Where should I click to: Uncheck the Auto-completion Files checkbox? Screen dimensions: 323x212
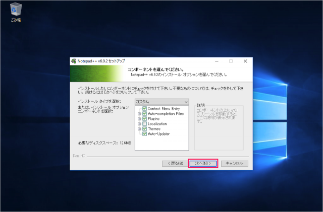(x=145, y=114)
